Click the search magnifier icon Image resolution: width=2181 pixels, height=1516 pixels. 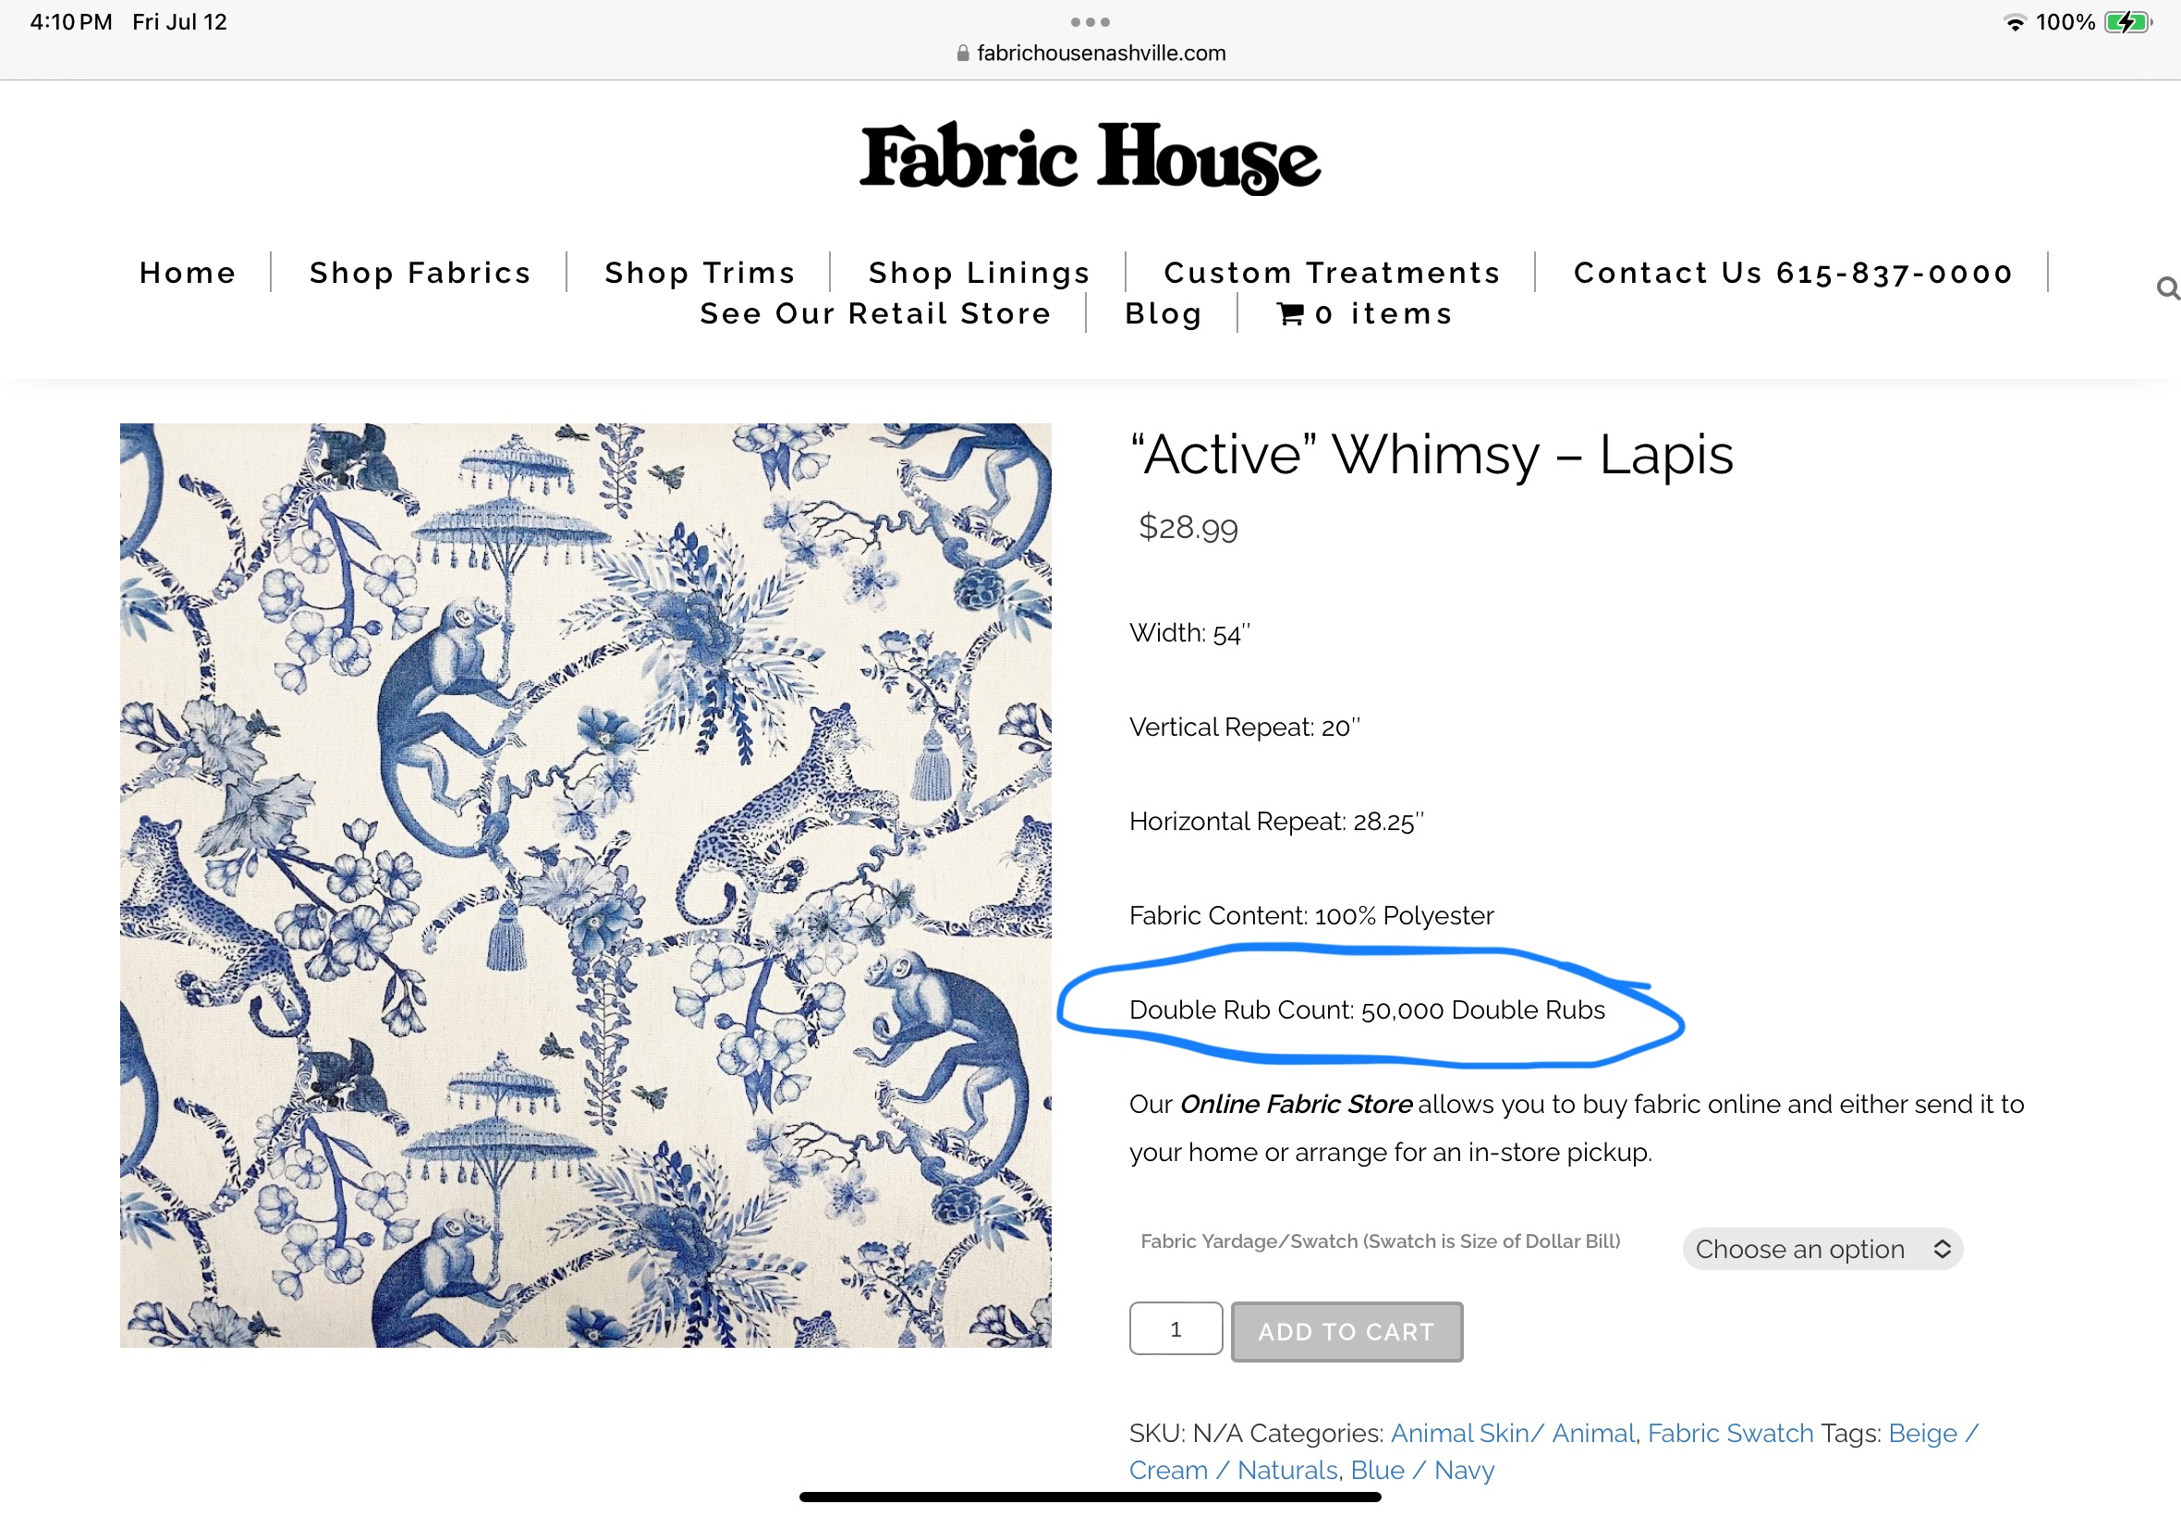2168,287
